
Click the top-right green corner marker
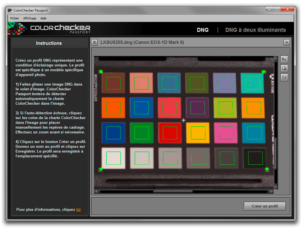tap(263, 72)
